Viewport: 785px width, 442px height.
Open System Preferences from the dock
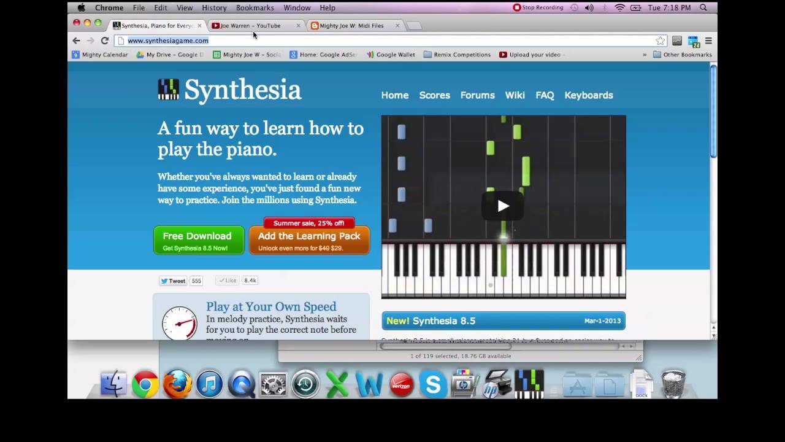(x=273, y=385)
